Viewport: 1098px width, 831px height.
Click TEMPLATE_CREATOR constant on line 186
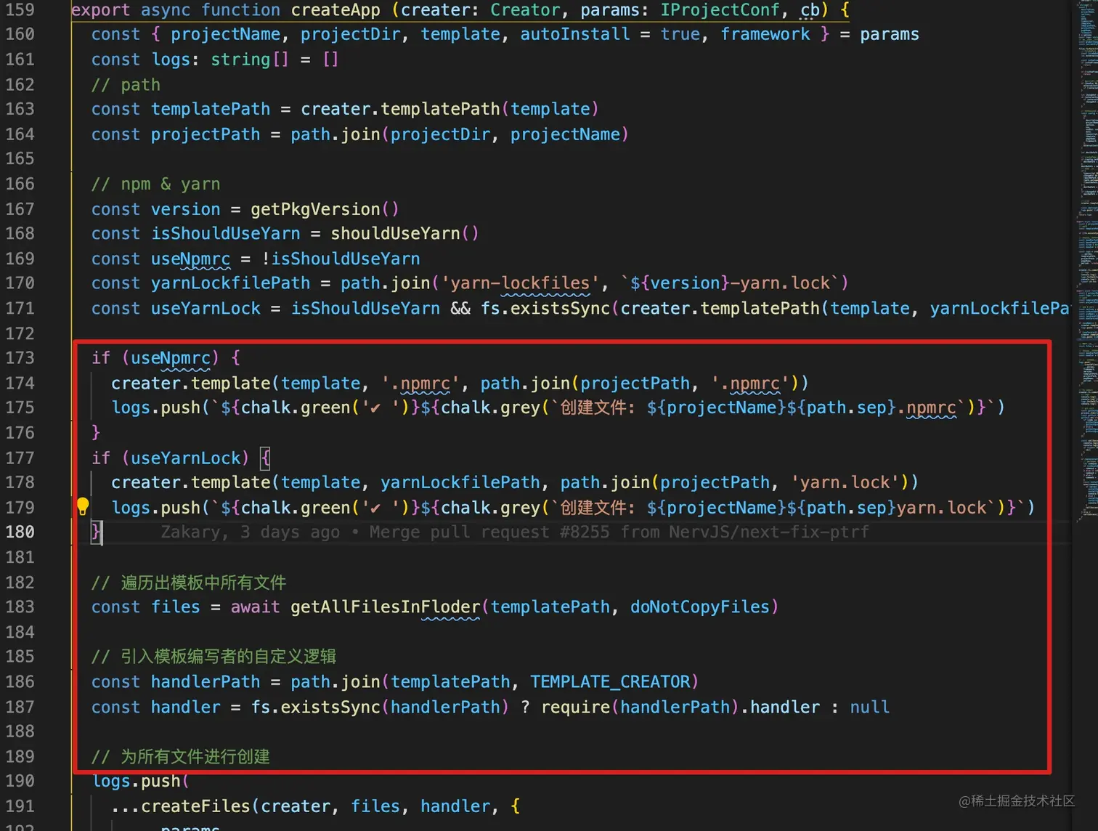click(610, 682)
